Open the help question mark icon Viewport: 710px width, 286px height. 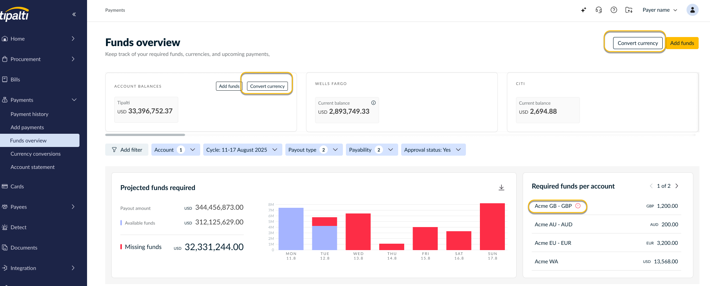614,10
